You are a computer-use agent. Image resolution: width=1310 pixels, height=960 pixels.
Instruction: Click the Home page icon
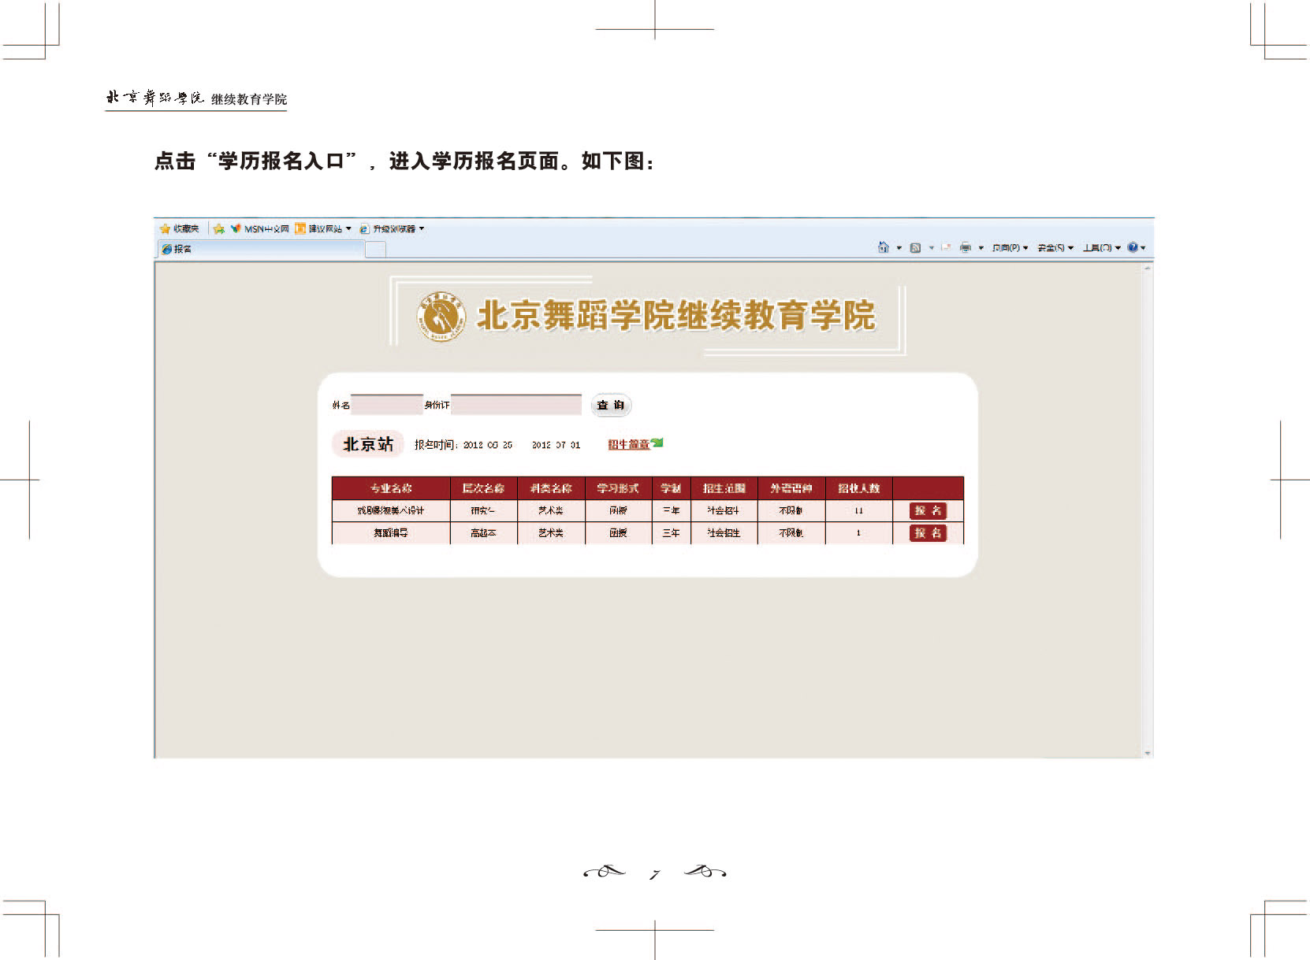point(884,247)
